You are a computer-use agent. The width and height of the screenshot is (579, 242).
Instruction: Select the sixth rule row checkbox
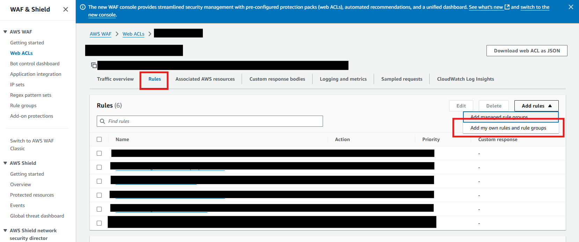point(99,223)
